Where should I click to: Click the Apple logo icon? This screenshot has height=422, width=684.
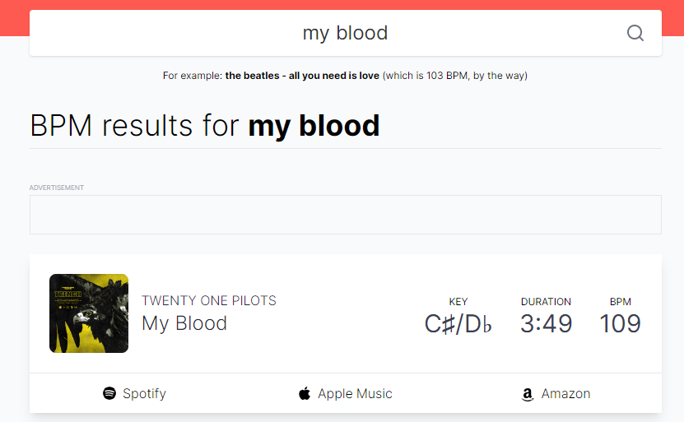coord(305,393)
